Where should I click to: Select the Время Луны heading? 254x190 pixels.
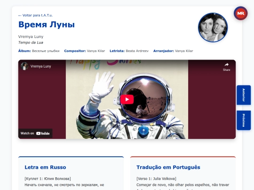coord(47,24)
